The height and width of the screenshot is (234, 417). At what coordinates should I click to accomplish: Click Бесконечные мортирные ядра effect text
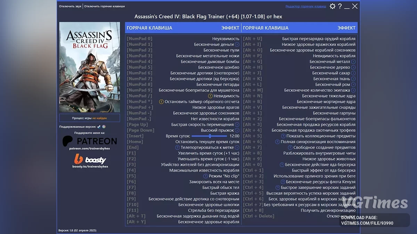click(326, 102)
